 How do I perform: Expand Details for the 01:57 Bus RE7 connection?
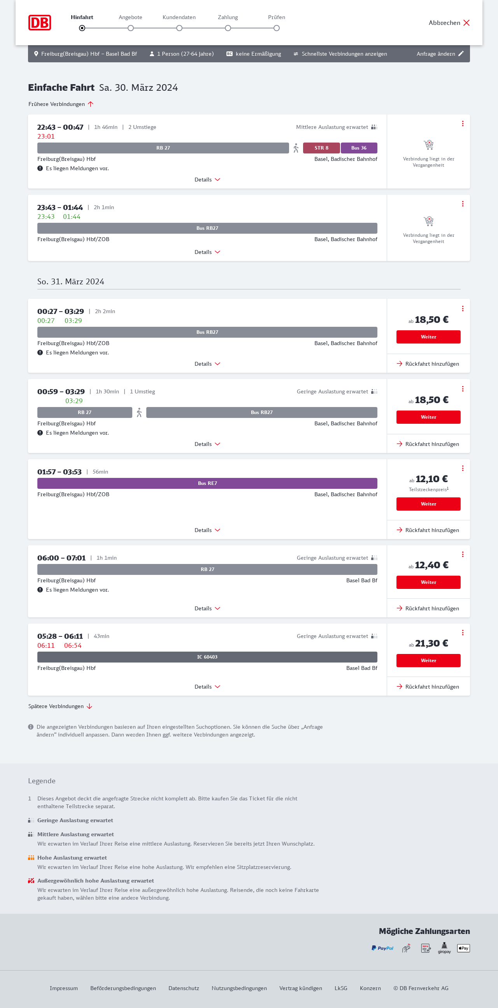207,530
